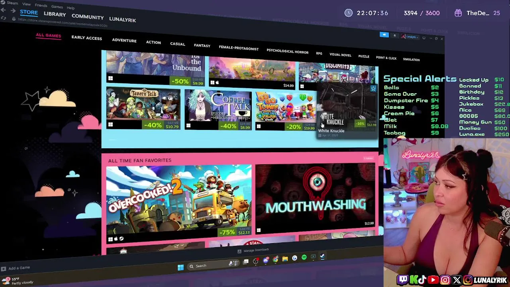Open the Help menu
The width and height of the screenshot is (510, 287).
pyautogui.click(x=71, y=8)
